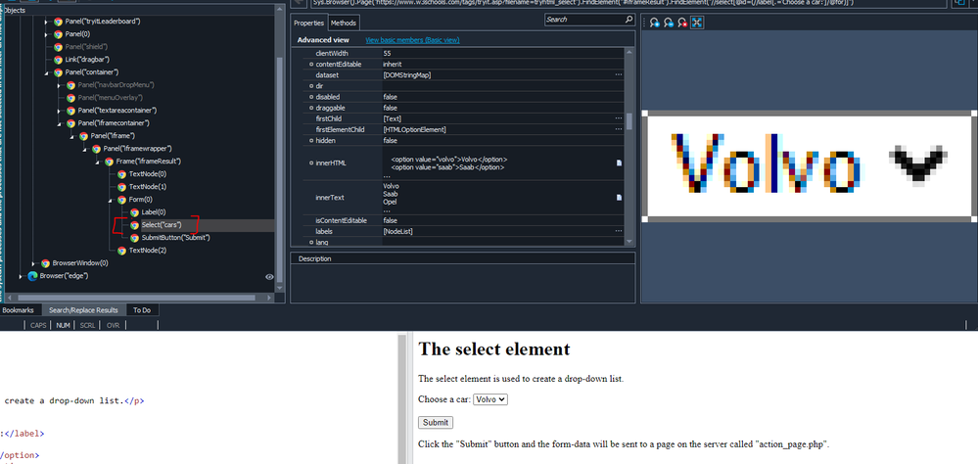
Task: Click the document icon in the innerText row
Action: [x=620, y=197]
